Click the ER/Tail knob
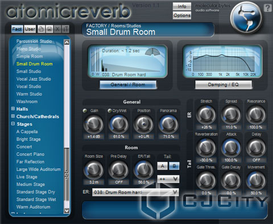273x224 pixels. (x=143, y=170)
